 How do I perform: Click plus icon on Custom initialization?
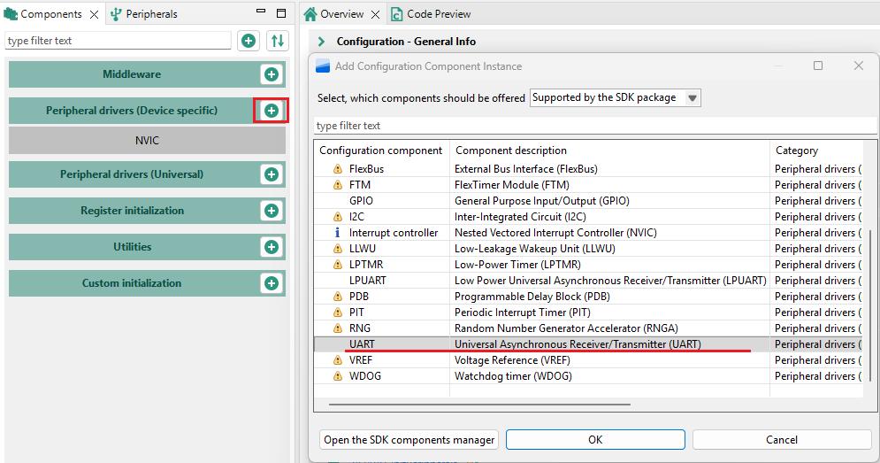(x=272, y=283)
